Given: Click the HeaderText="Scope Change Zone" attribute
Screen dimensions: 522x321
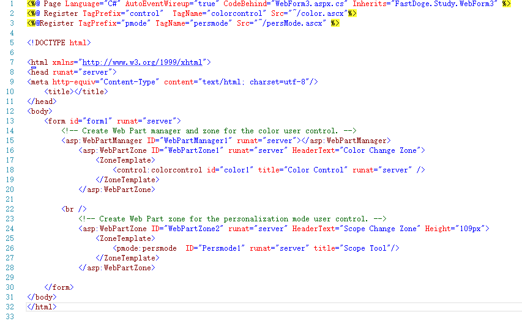Looking at the screenshot, I should coord(357,229).
